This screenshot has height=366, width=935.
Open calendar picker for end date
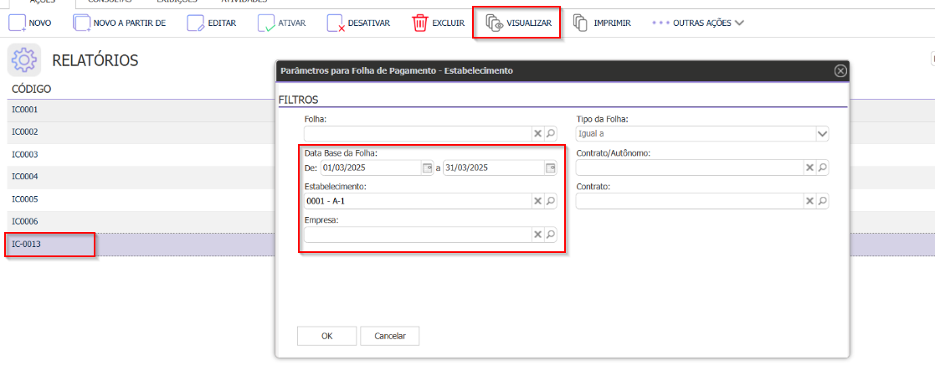[550, 168]
